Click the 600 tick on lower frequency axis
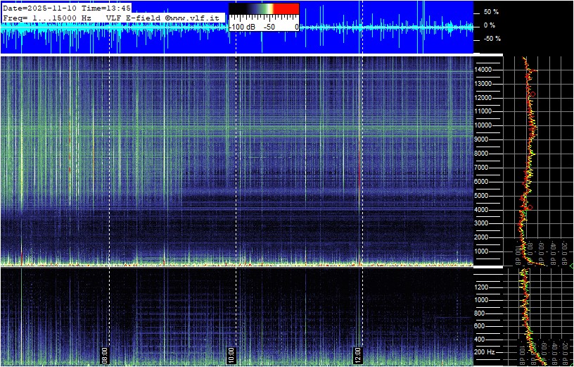Screen dimensions: 574x367 (x=483, y=325)
